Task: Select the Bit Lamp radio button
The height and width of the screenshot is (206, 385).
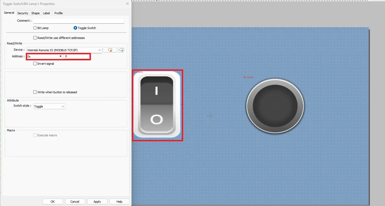Action: pos(35,28)
